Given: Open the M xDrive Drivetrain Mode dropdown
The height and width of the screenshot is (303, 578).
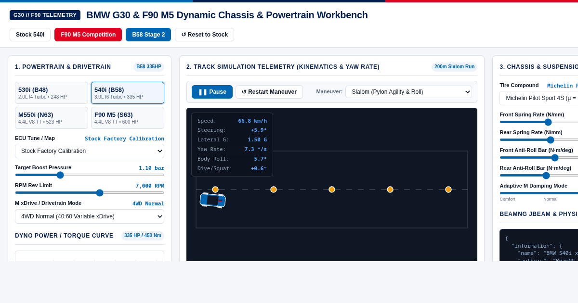Looking at the screenshot, I should coord(90,216).
